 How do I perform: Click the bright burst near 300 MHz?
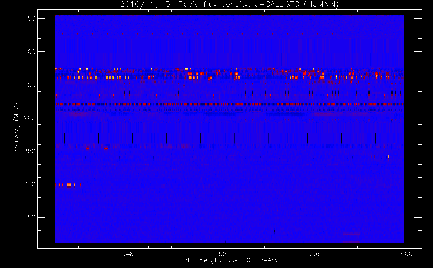point(69,185)
